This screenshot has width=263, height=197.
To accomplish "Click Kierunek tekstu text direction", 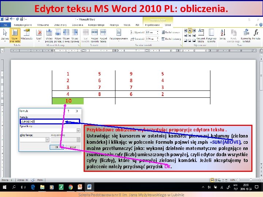I will (x=201, y=35).
